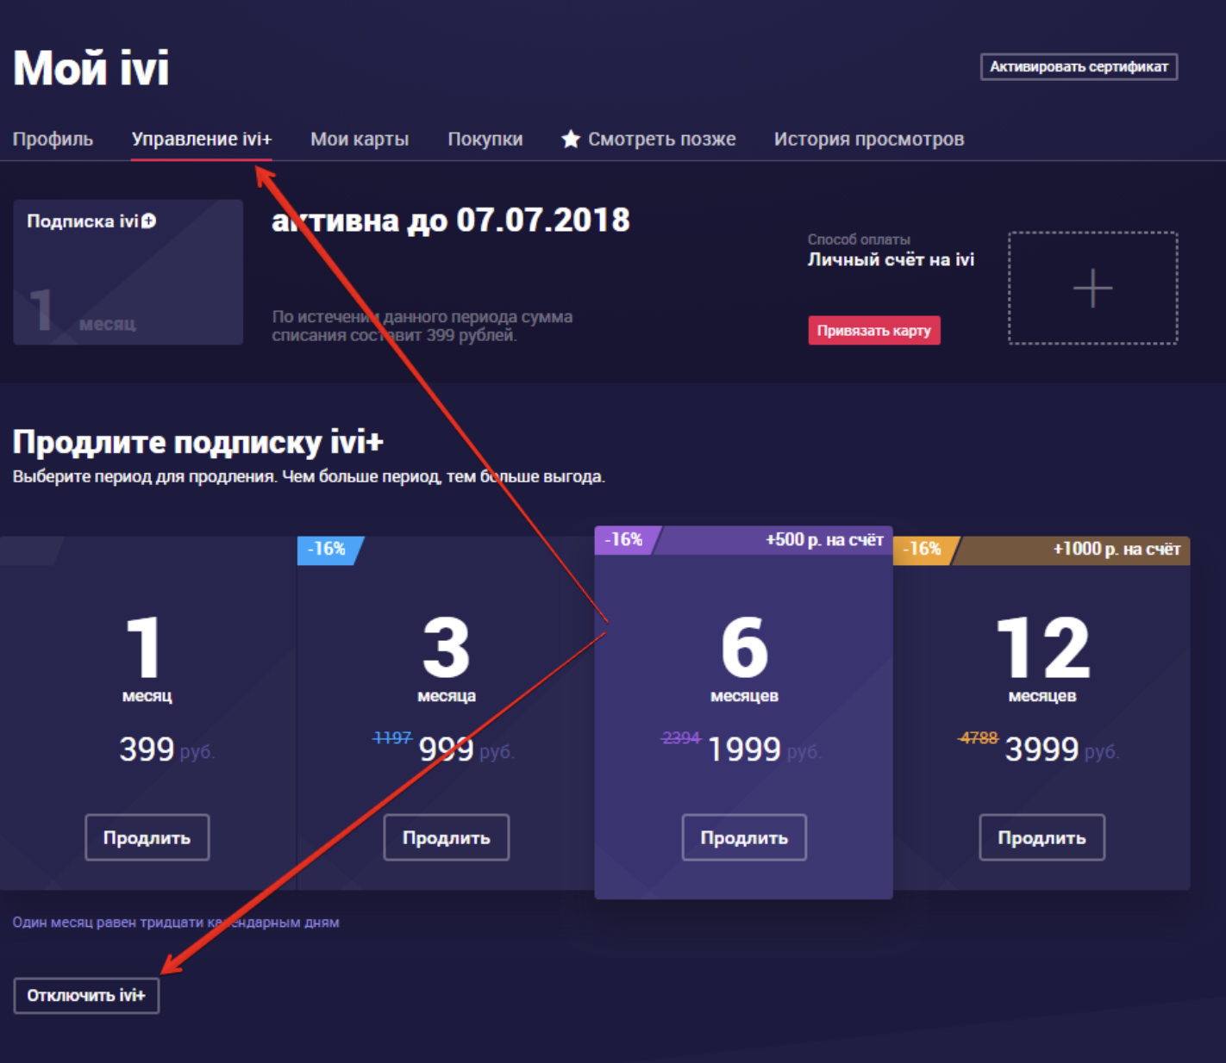This screenshot has height=1063, width=1226.
Task: Click the Способ оплаты label
Action: tap(859, 239)
